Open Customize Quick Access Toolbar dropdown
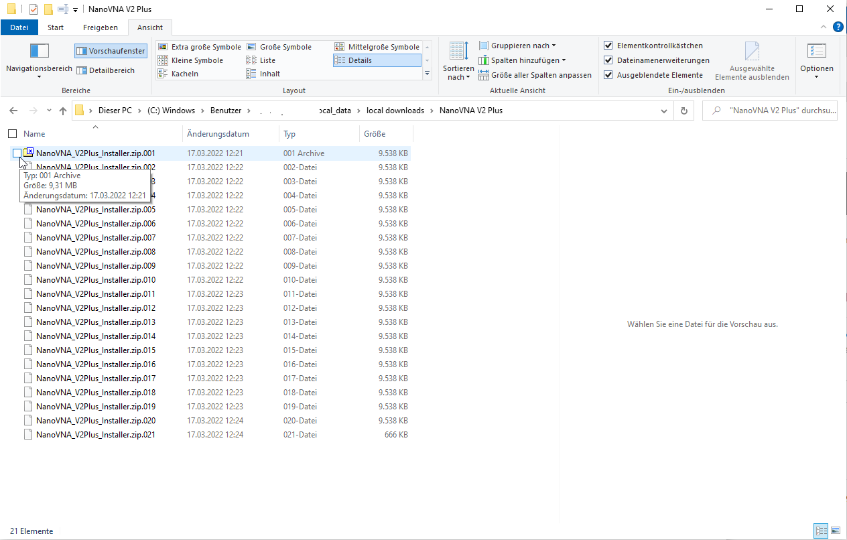Viewport: 847px width, 540px height. tap(75, 9)
